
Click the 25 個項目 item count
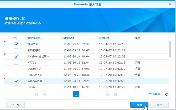coord(154,94)
